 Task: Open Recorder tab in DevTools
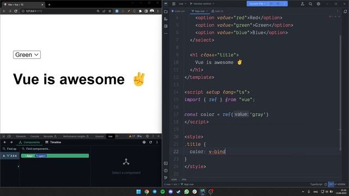(x=50, y=136)
